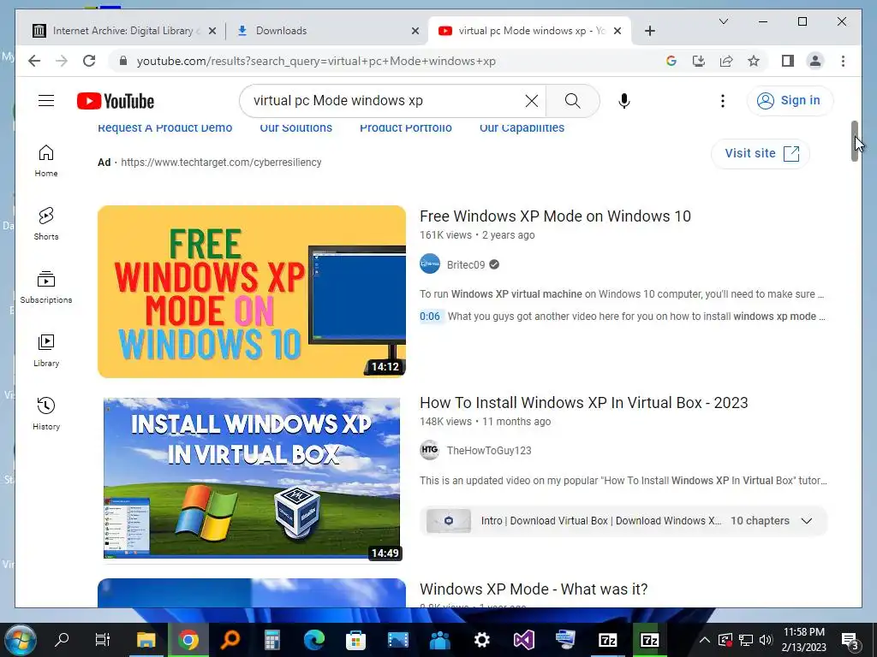
Task: Click the Google icon in address bar
Action: (671, 61)
